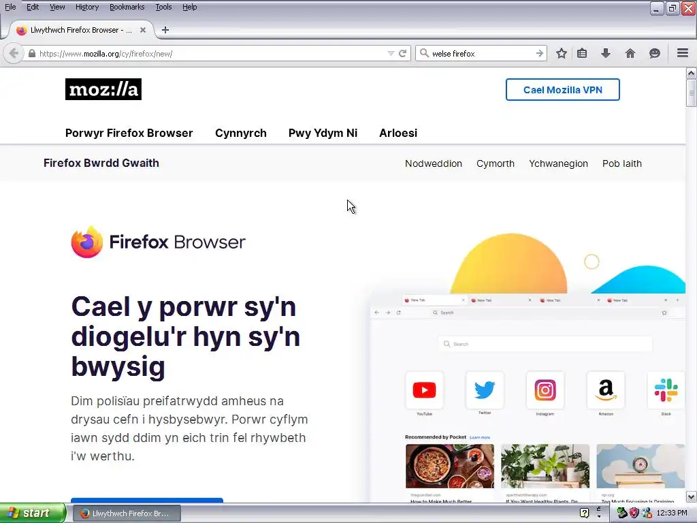Click Cael Mozilla VPN button
Screen dimensions: 697x523
pos(562,90)
